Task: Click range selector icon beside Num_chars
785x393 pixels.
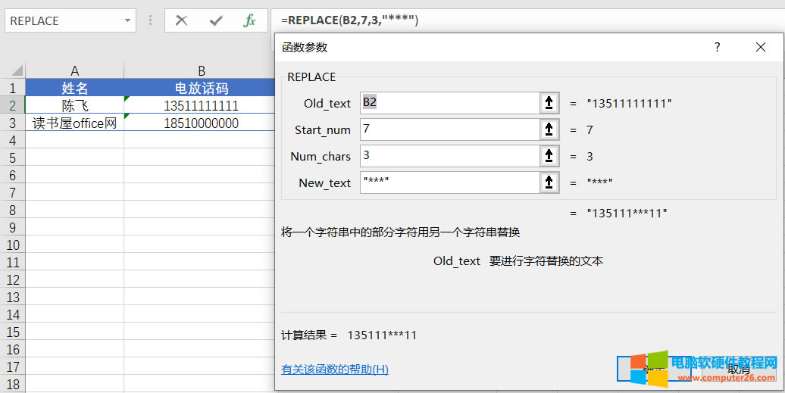Action: pos(549,156)
